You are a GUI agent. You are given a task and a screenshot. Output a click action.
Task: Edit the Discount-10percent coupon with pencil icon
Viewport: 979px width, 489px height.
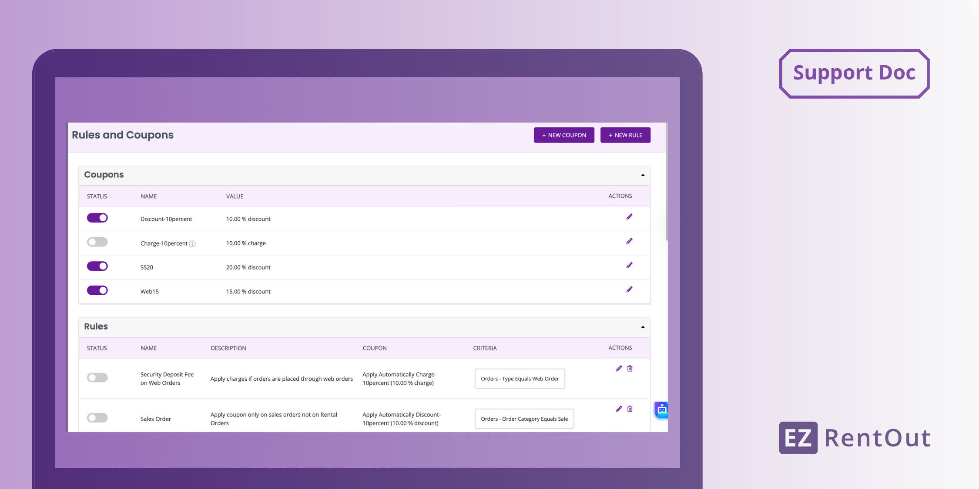(629, 217)
